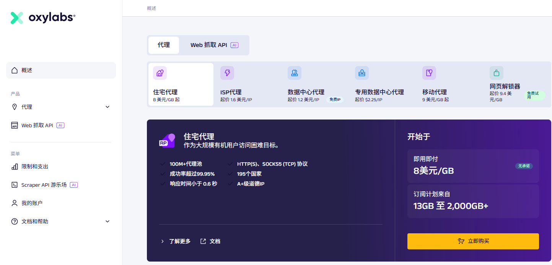The height and width of the screenshot is (265, 552).
Task: Select the residential proxy house icon
Action: [160, 73]
